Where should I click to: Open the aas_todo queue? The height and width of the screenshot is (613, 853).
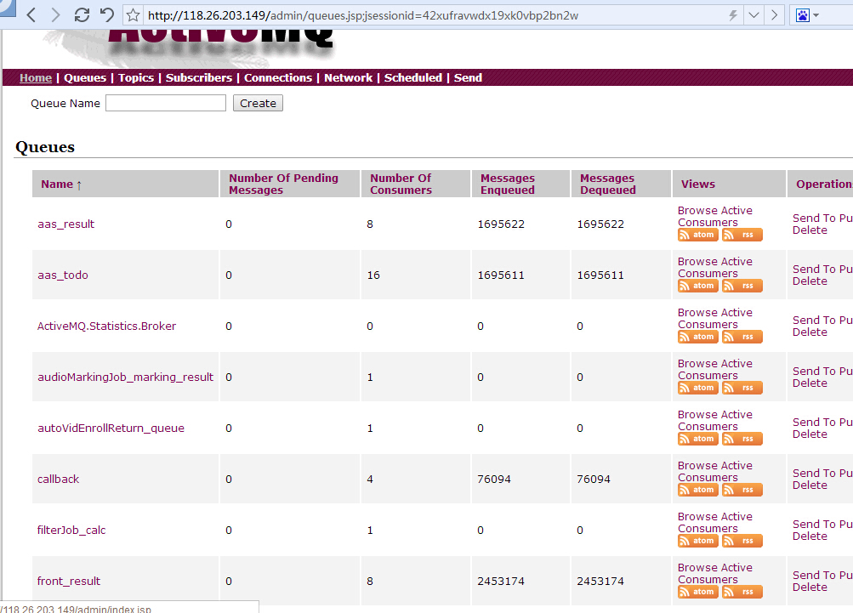pos(63,275)
